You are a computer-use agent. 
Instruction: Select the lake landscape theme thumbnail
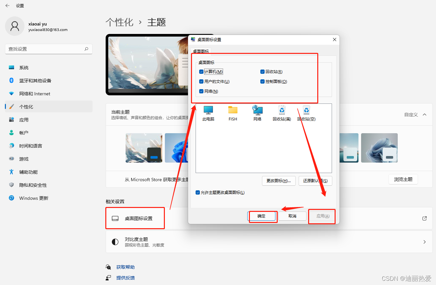pos(349,148)
